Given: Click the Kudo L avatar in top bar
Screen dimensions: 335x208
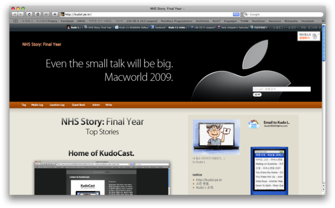Looking at the screenshot, I should click(68, 27).
